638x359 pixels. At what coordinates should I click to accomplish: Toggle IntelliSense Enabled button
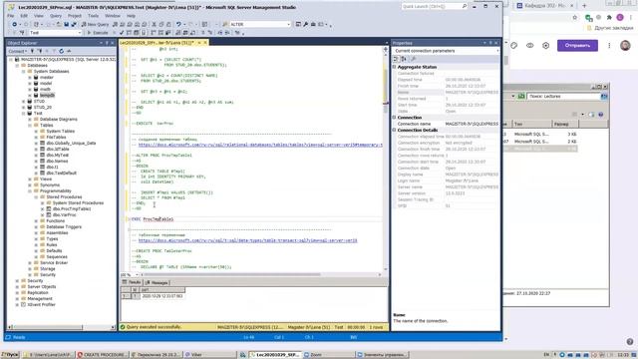coord(144,33)
